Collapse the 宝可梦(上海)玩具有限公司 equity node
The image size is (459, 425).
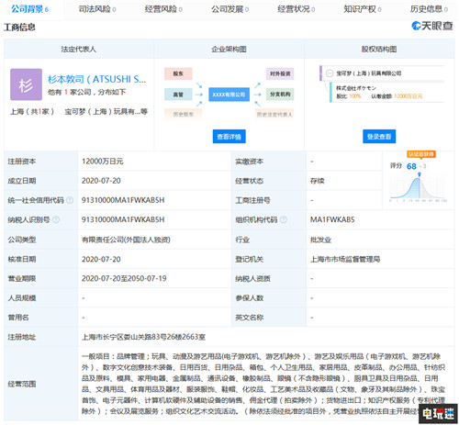coord(330,73)
